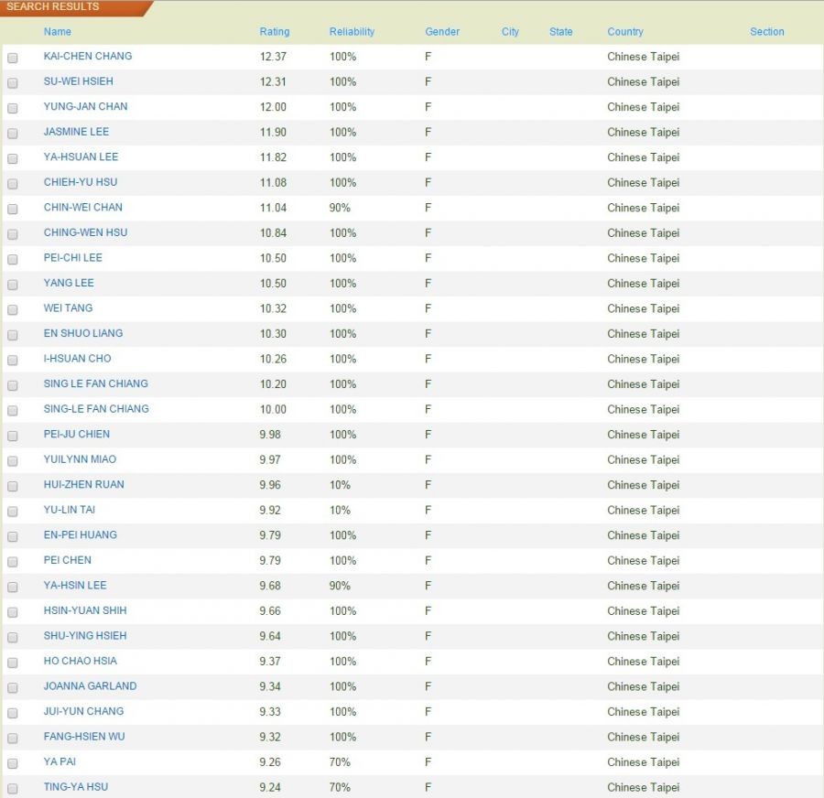This screenshot has height=798, width=824.
Task: Open YUILYNN MIAO's player page
Action: click(80, 459)
